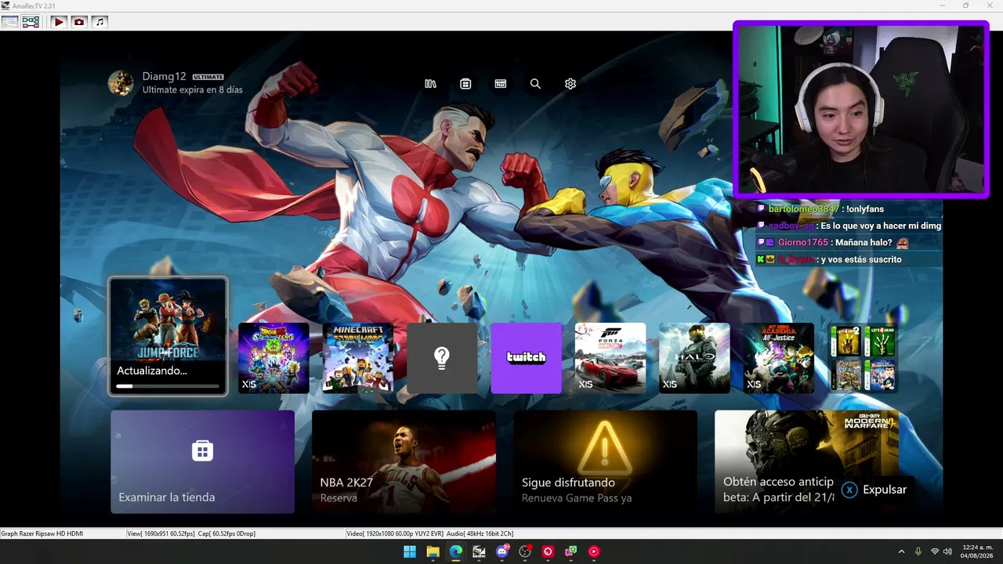Image resolution: width=1003 pixels, height=564 pixels.
Task: Click the Expulsar X button prompt
Action: 874,490
